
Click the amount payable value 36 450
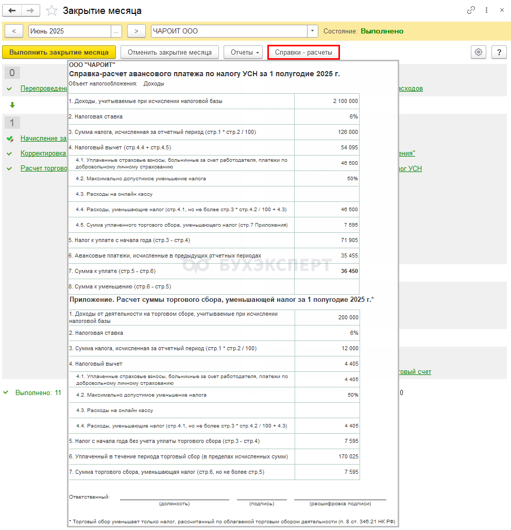349,271
